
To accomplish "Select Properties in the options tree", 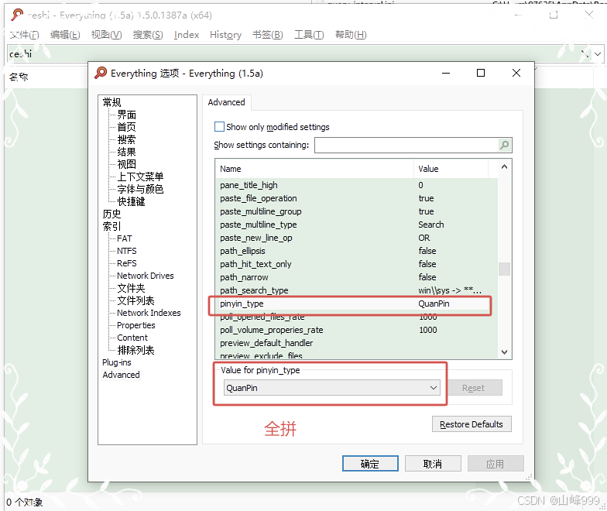I will 136,325.
